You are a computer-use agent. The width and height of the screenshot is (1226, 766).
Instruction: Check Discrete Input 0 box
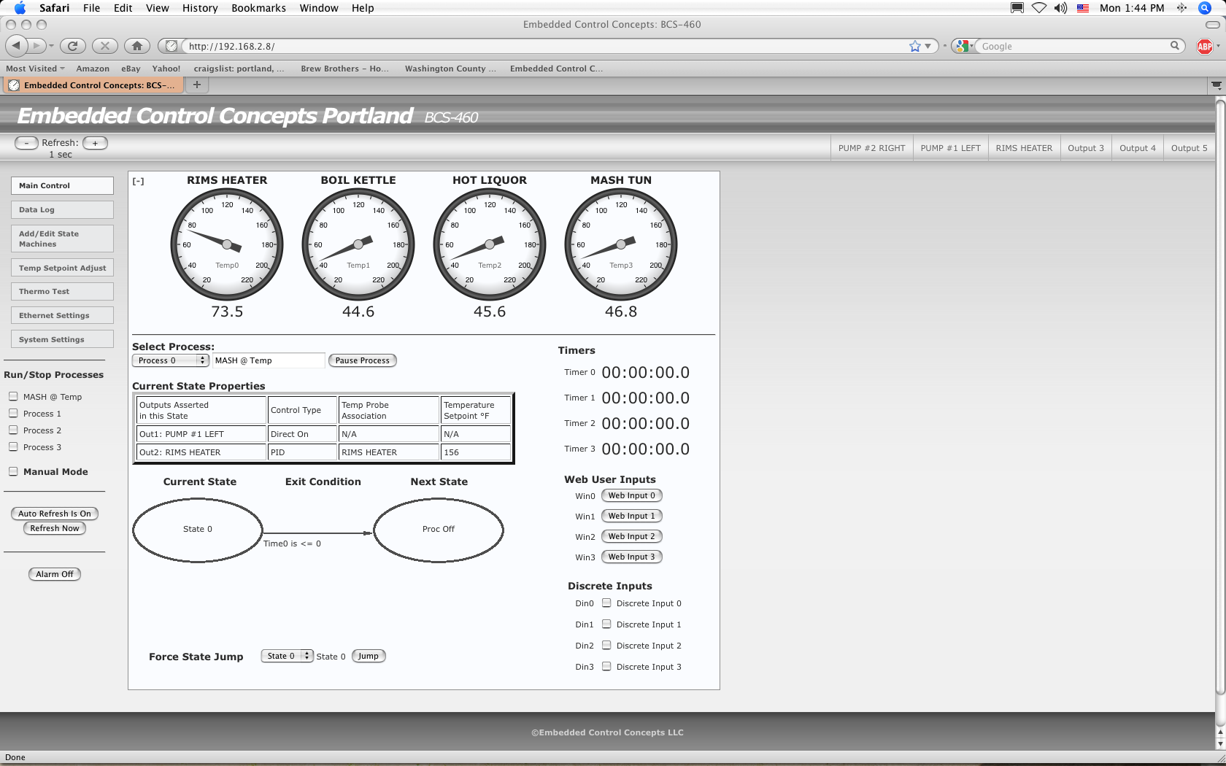coord(606,603)
